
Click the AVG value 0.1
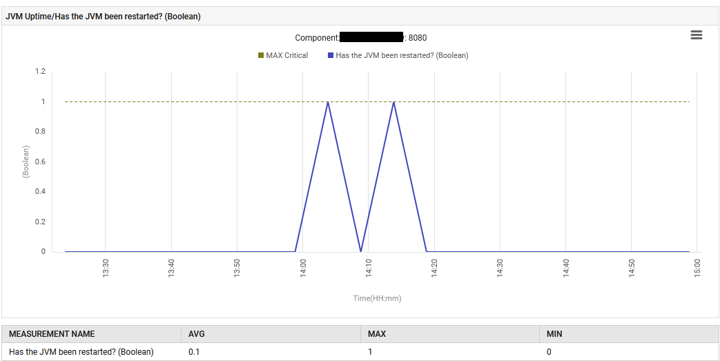[x=194, y=352]
